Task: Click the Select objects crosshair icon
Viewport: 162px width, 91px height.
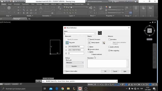Action: 89,43
